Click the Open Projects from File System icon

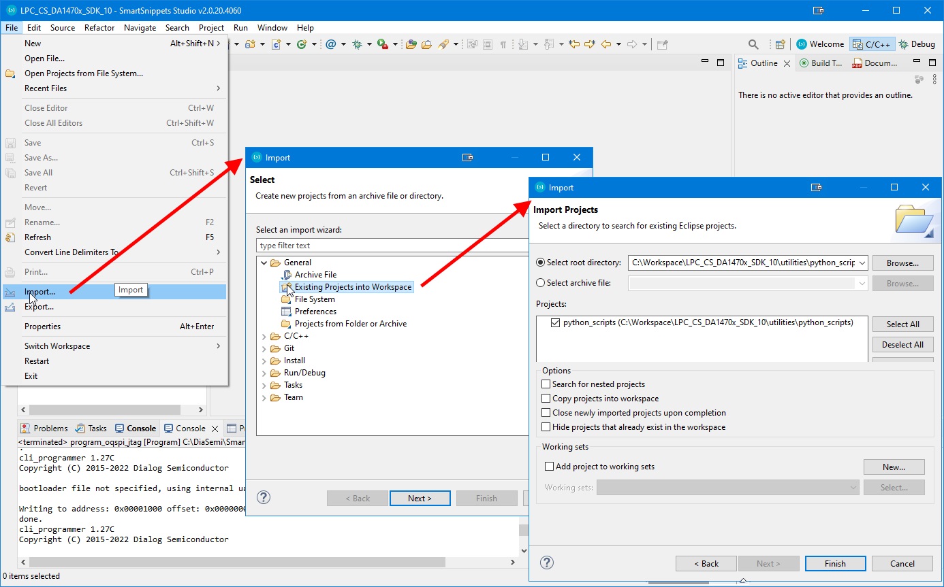tap(10, 73)
